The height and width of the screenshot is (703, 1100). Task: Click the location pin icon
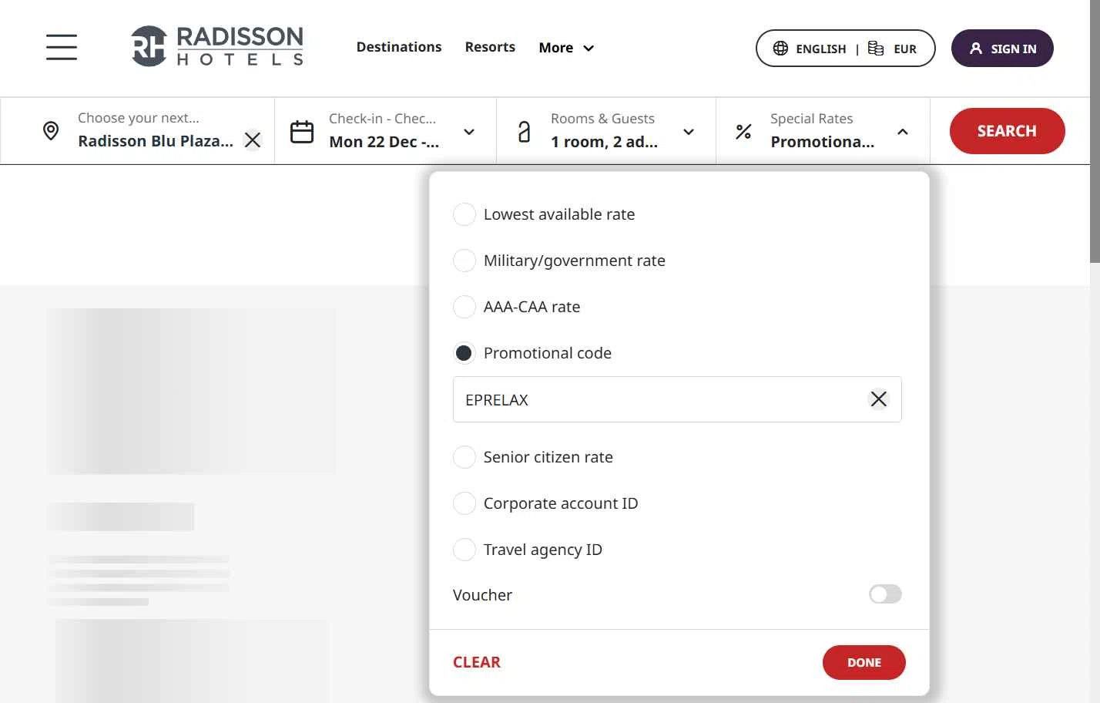point(51,131)
